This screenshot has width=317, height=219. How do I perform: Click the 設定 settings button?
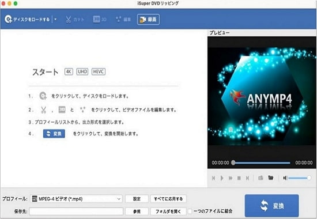click(137, 199)
